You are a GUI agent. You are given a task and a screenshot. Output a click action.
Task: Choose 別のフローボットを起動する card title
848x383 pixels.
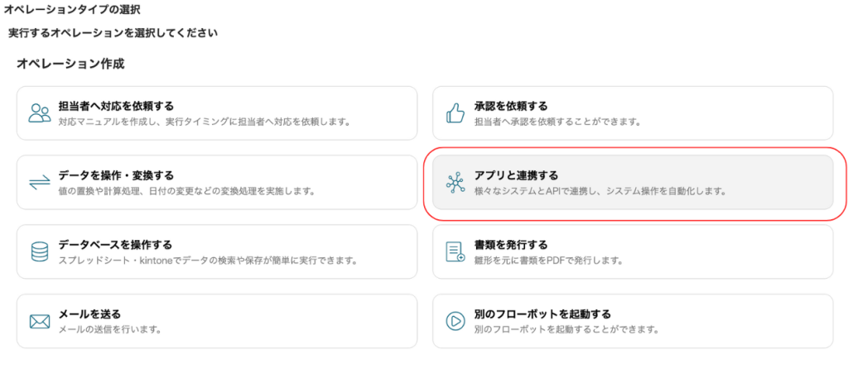[542, 314]
